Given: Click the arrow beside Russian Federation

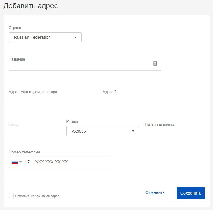Looking at the screenshot, I should pyautogui.click(x=75, y=37).
